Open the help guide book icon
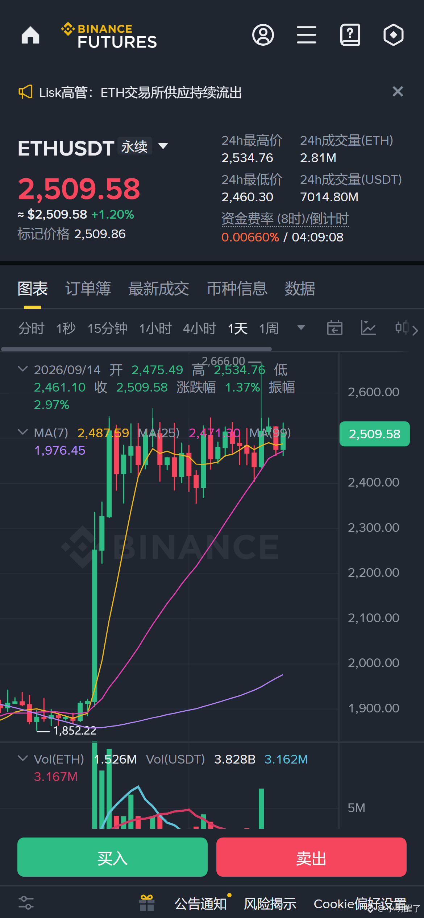Viewport: 424px width, 918px height. point(350,35)
